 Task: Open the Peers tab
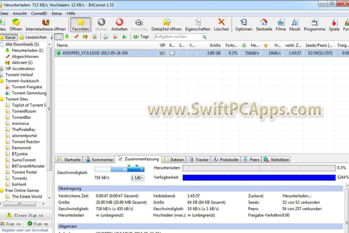click(x=251, y=160)
